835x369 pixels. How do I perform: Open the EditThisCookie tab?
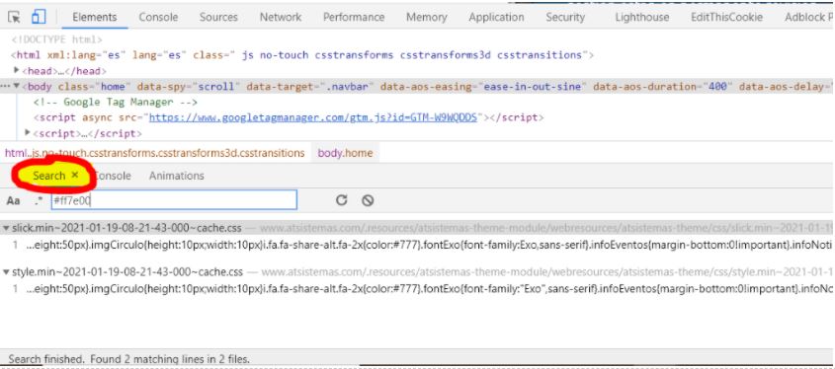(726, 17)
